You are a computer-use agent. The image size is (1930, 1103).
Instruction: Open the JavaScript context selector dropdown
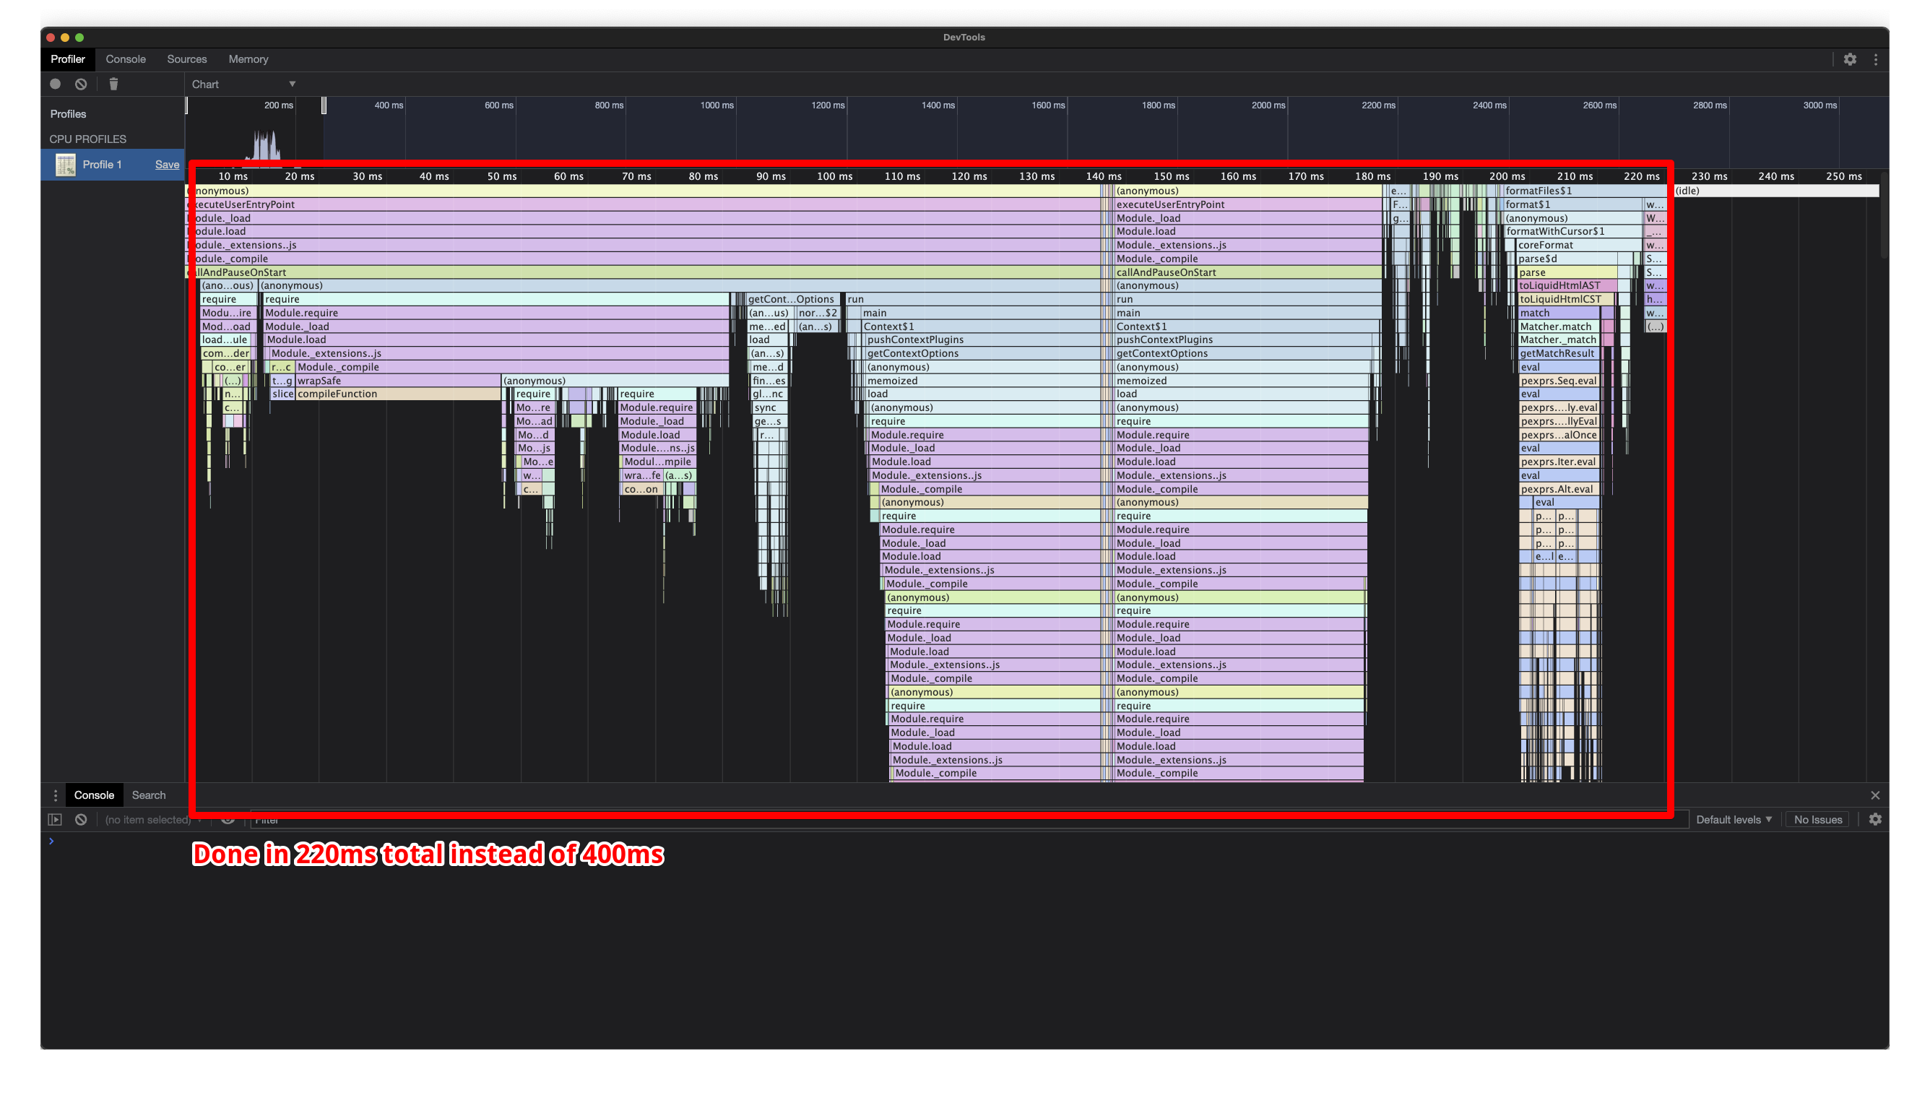(x=152, y=820)
